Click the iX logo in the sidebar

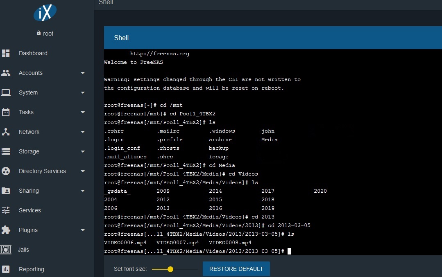[x=45, y=13]
